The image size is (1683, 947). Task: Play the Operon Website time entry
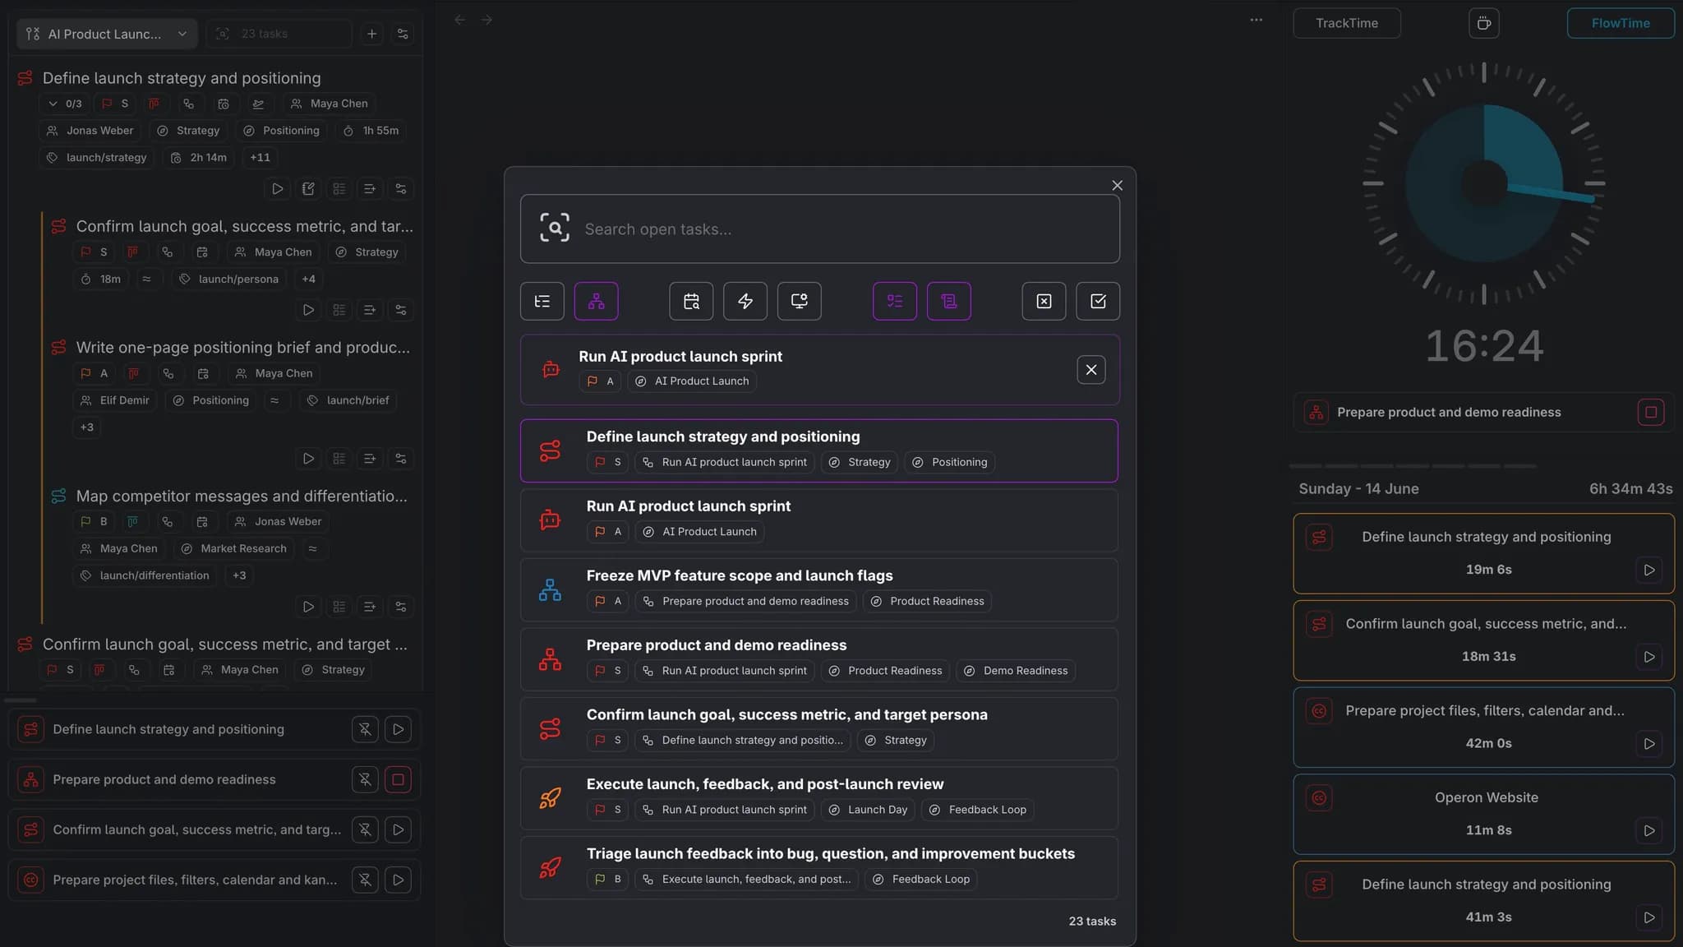click(x=1648, y=830)
